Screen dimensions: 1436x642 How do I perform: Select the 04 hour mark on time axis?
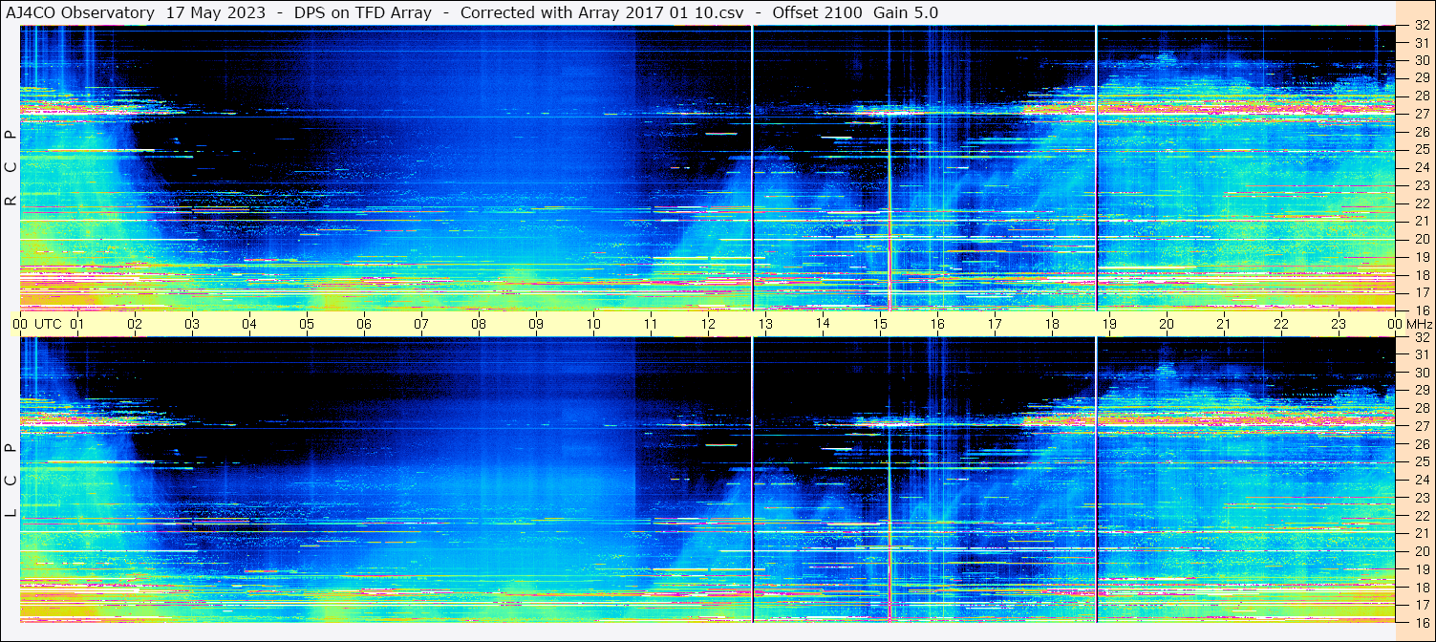tap(249, 324)
